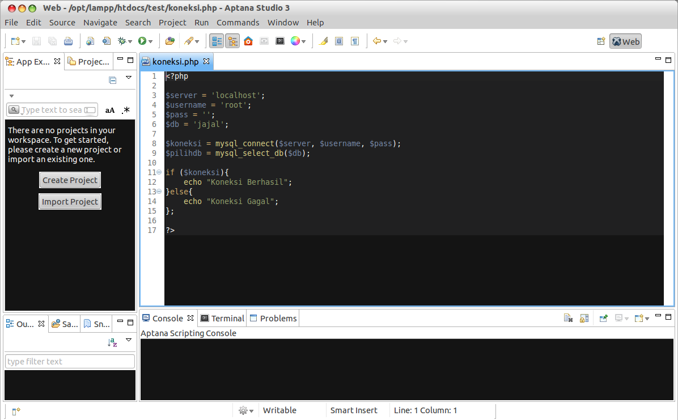Open the New file dropdown arrow

coord(23,41)
